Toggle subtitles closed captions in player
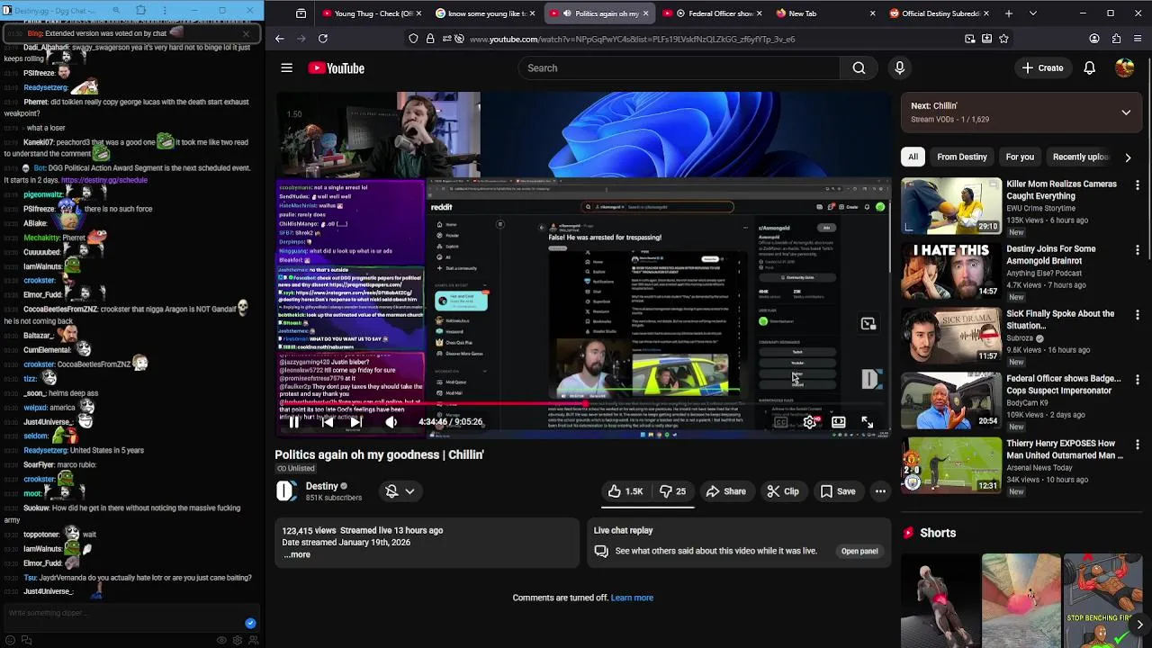The image size is (1152, 648). [x=780, y=421]
